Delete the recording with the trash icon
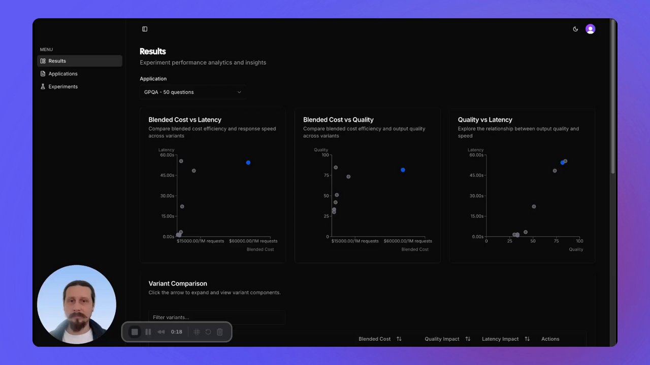 [220, 332]
